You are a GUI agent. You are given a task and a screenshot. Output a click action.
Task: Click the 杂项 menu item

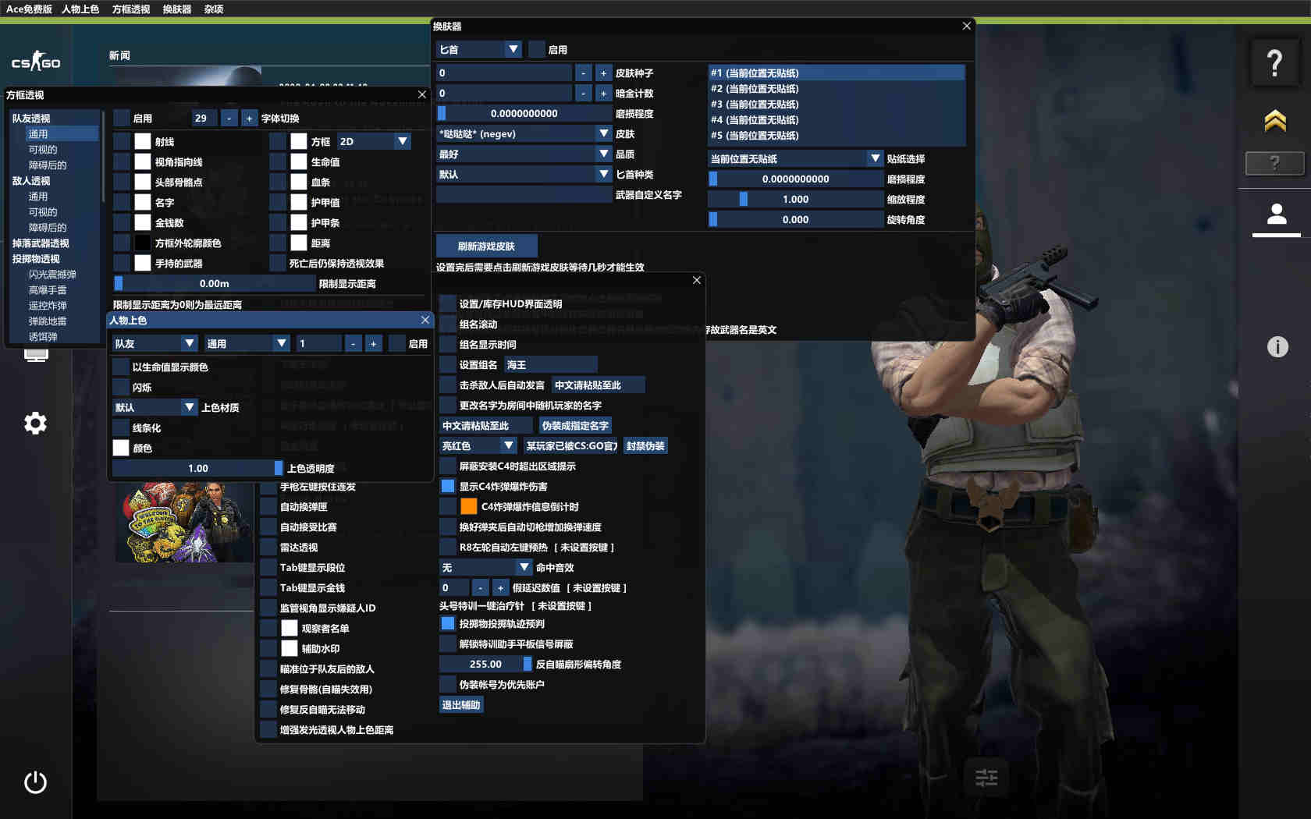click(x=212, y=9)
